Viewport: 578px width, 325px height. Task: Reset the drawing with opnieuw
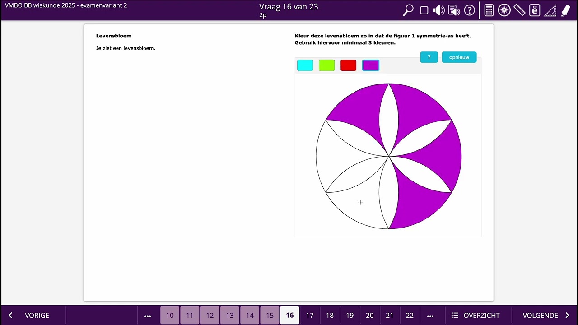click(x=459, y=57)
